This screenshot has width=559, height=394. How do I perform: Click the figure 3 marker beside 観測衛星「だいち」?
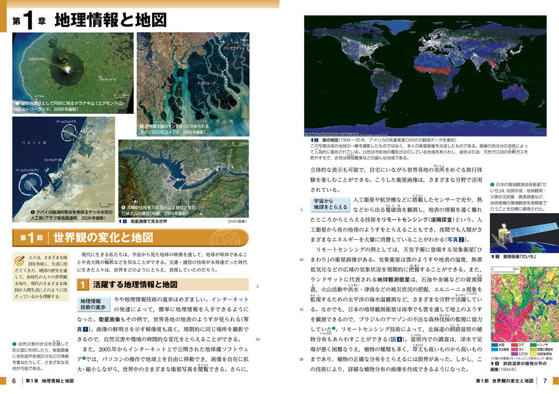click(495, 257)
